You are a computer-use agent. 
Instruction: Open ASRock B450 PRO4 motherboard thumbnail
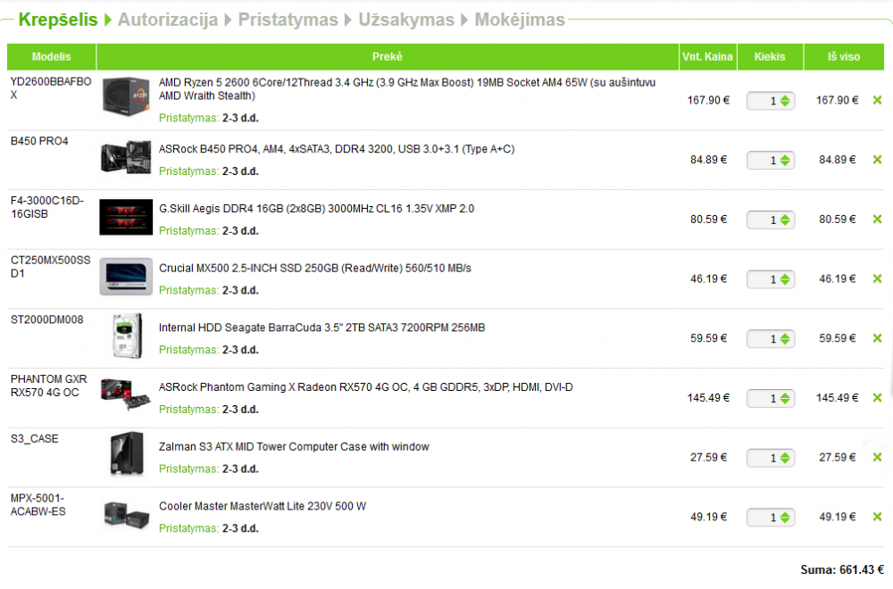tap(126, 157)
